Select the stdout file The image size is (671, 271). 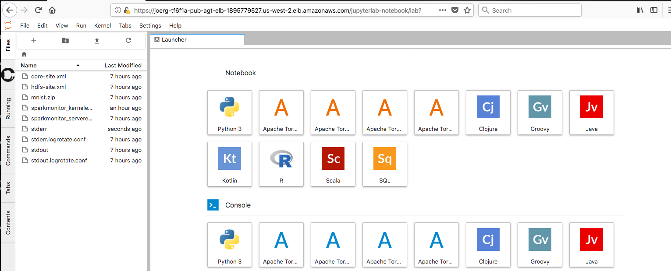click(82, 150)
